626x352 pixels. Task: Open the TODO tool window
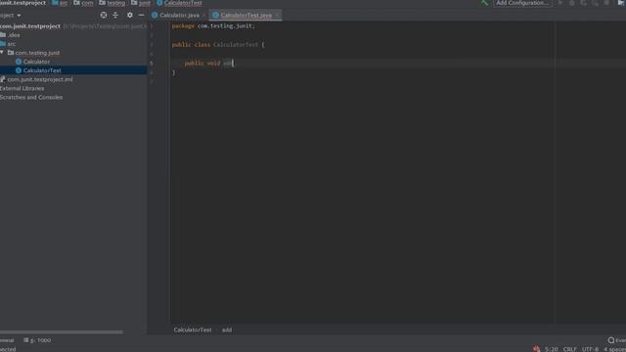click(x=37, y=340)
